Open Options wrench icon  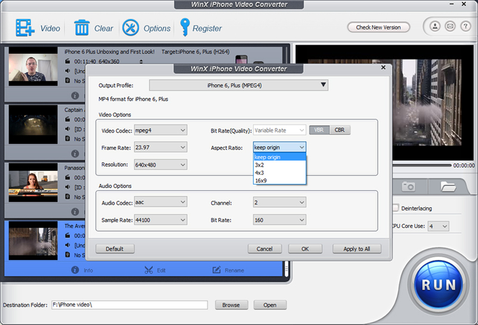[x=130, y=27]
